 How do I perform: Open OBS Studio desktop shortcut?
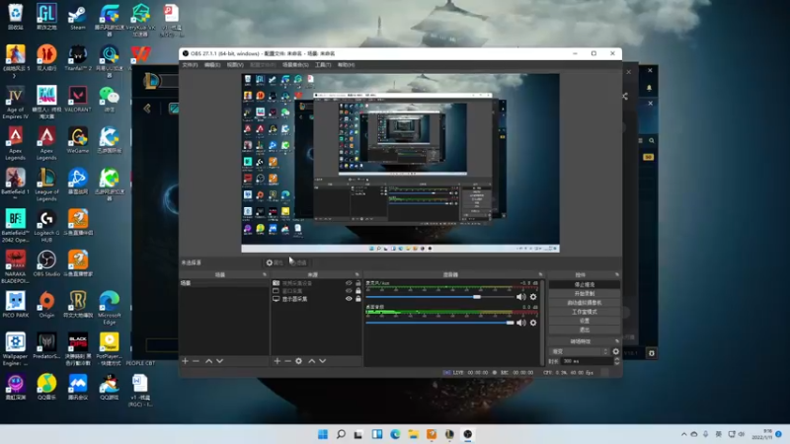click(46, 264)
